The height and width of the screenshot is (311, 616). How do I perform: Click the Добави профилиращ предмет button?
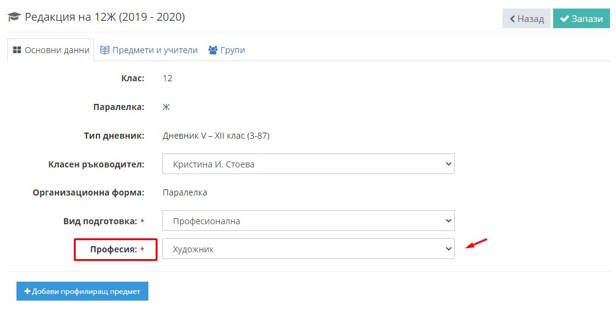click(82, 291)
